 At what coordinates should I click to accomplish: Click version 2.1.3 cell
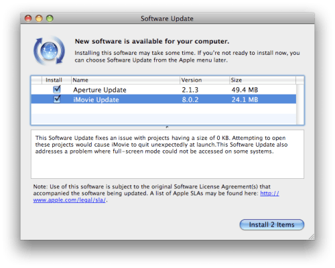point(190,90)
